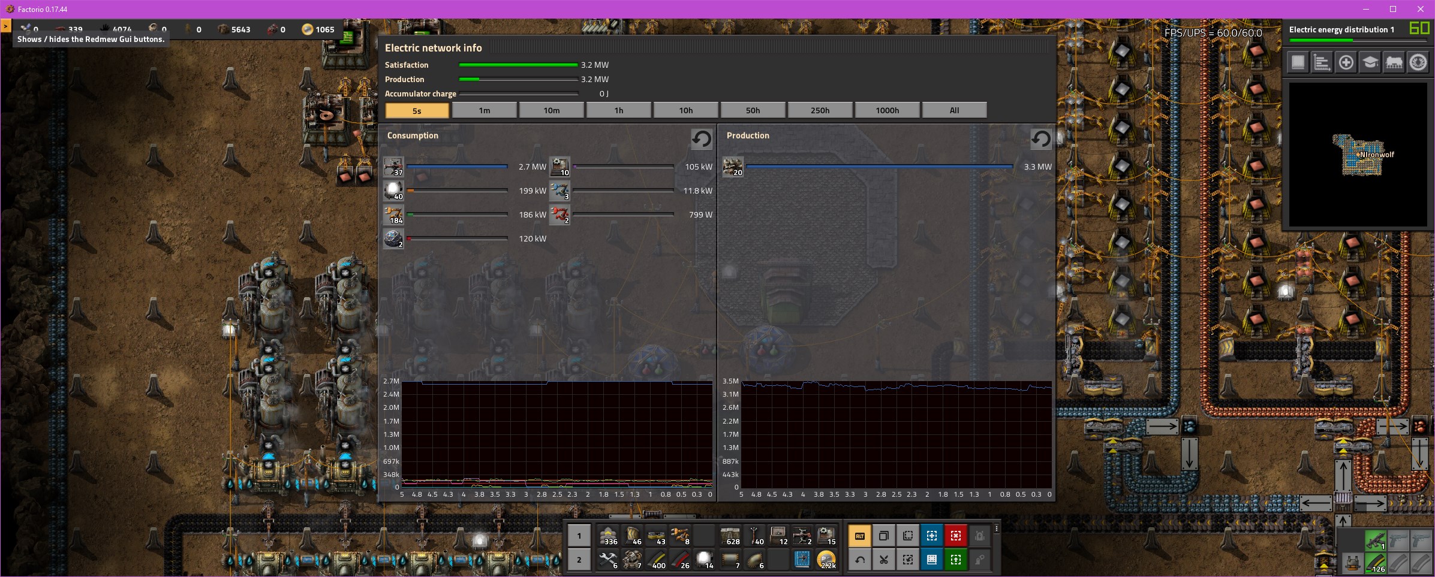Click the steam engine production icon (20)
1435x577 pixels.
(x=733, y=167)
